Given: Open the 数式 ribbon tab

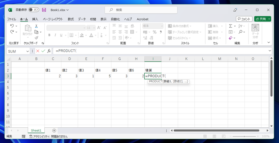Looking at the screenshot, I should point(70,19).
